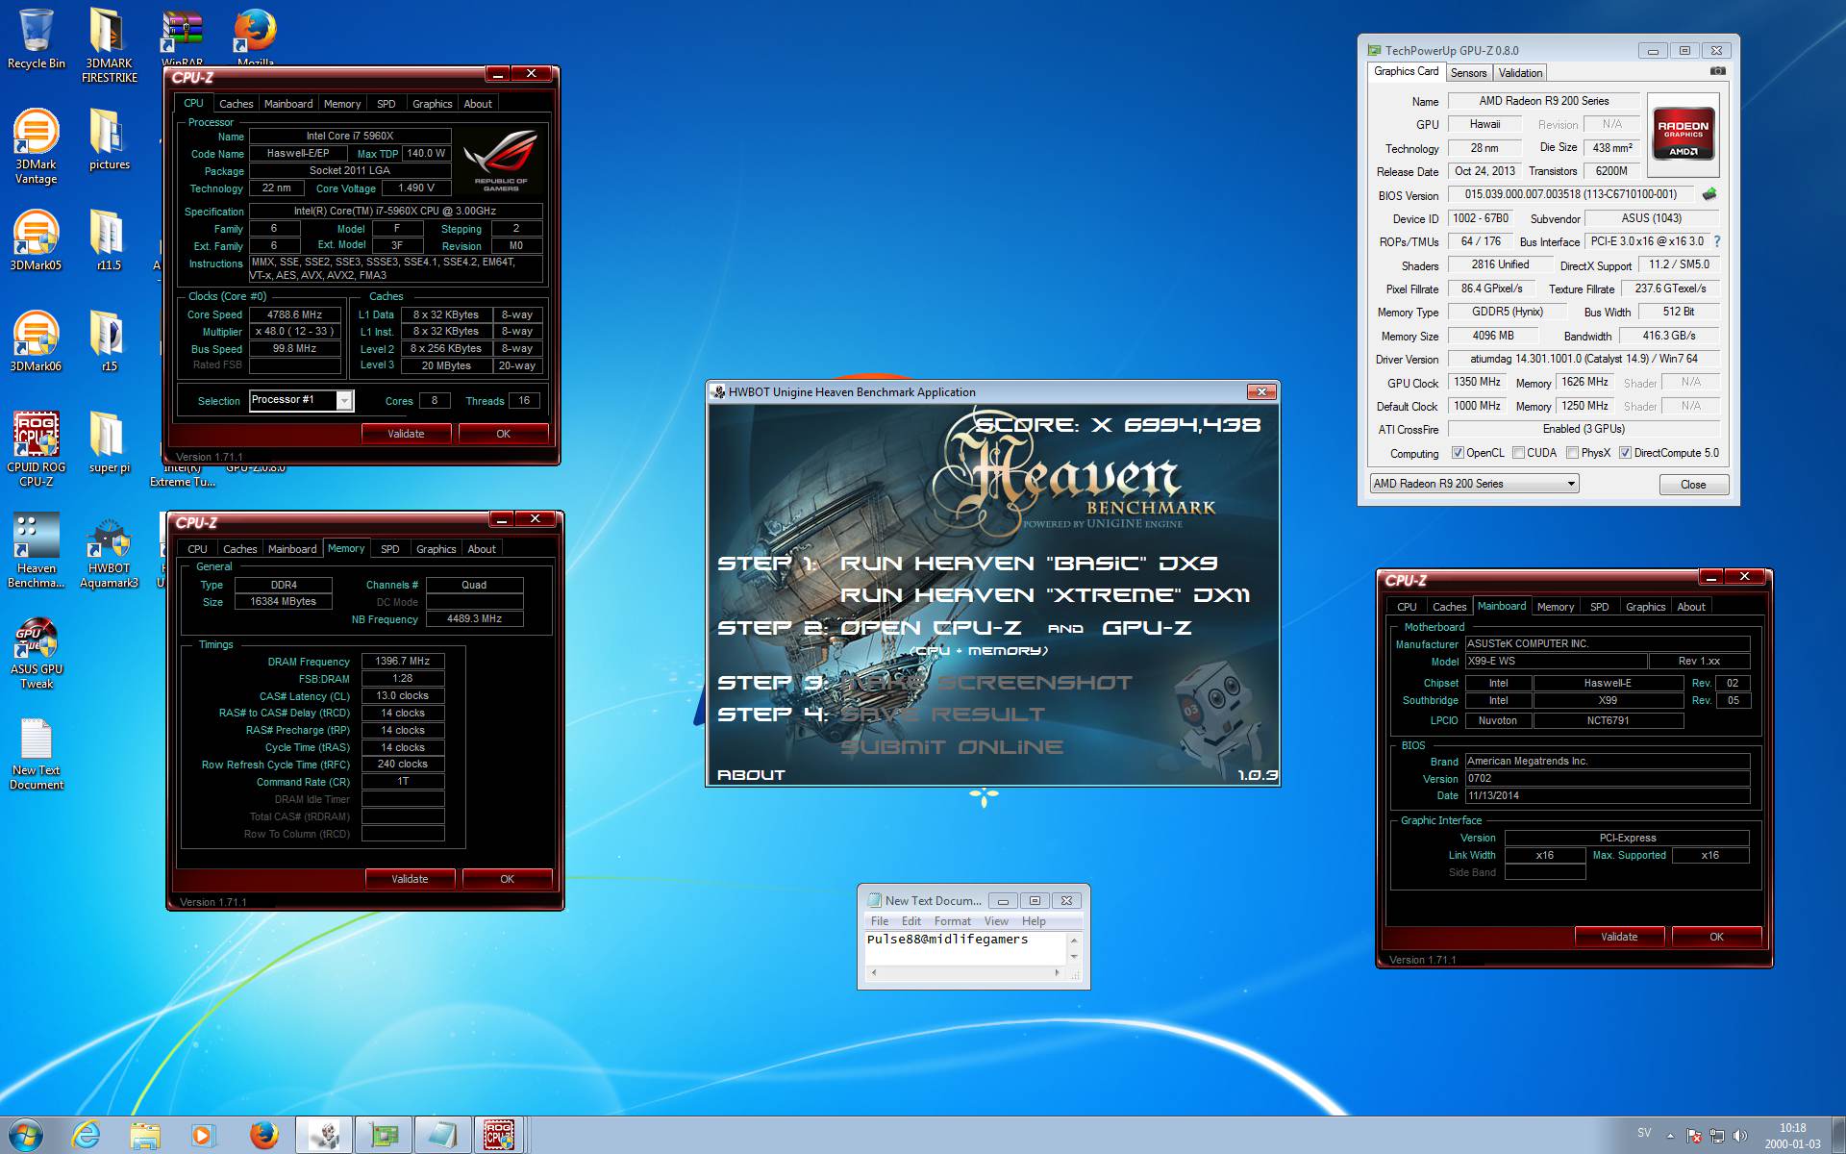Image resolution: width=1846 pixels, height=1154 pixels.
Task: Open About tab in Mainboard CPU-Z window
Action: point(1691,607)
